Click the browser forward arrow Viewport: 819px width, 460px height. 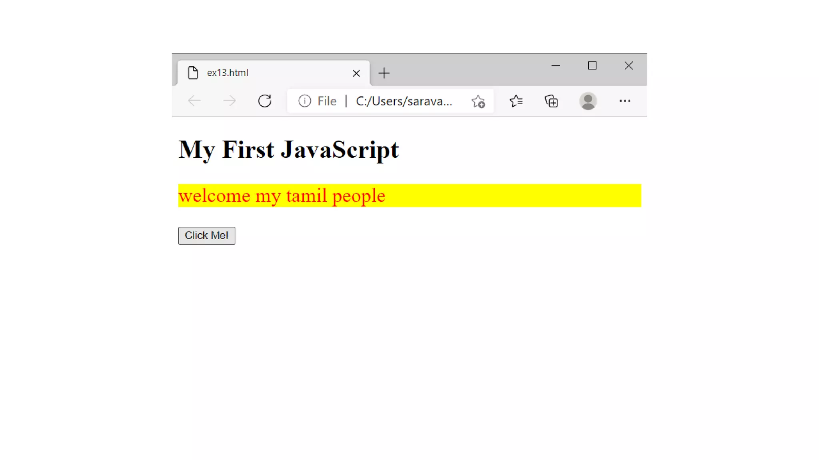[229, 101]
